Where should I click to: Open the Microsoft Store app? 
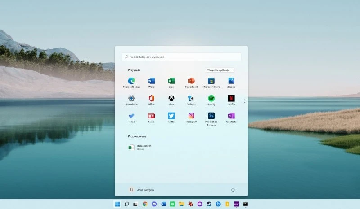[211, 83]
